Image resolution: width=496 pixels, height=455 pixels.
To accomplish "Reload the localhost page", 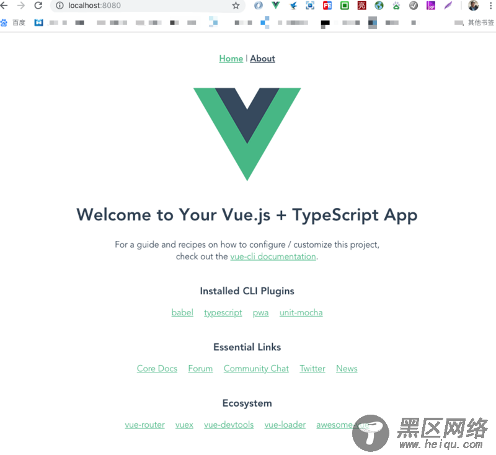I will (x=38, y=6).
